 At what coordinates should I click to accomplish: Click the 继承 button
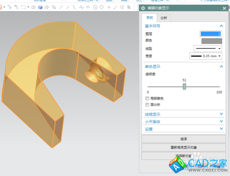[x=184, y=139]
